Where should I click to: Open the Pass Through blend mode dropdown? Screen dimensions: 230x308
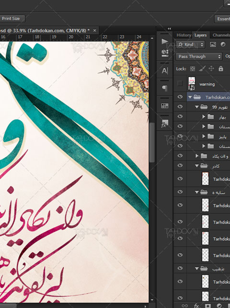(x=199, y=57)
